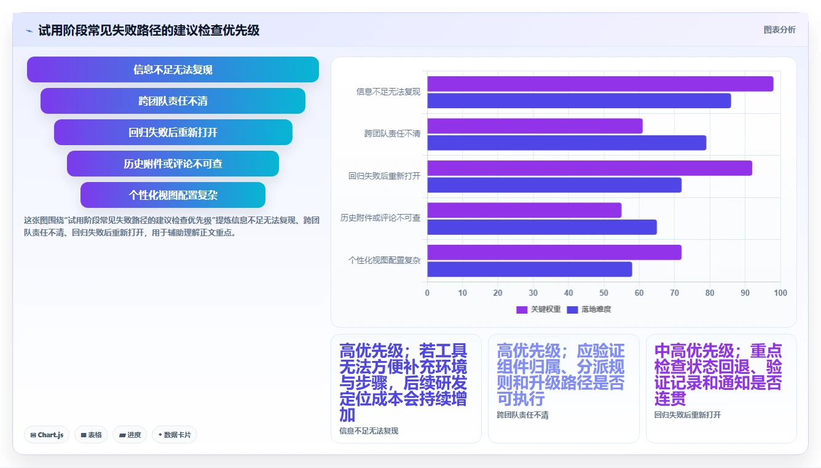
Task: Click 落地难度 bar for 个性化视图配置复杂
Action: [530, 269]
